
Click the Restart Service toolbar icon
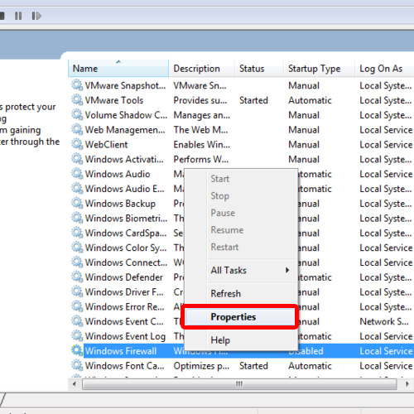coord(36,16)
